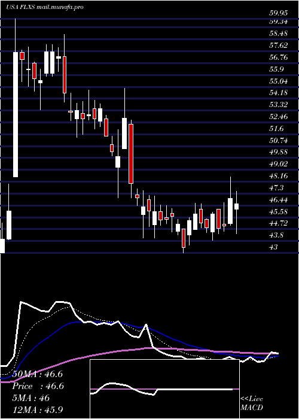
Task: Click the 52.46 price axis label
Action: (279, 117)
